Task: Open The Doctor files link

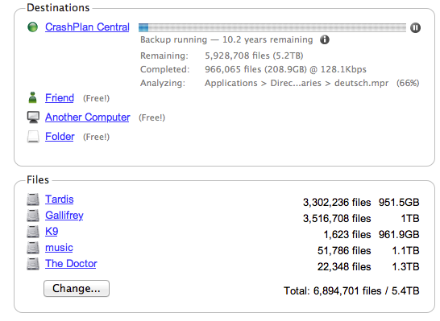Action: click(x=71, y=264)
